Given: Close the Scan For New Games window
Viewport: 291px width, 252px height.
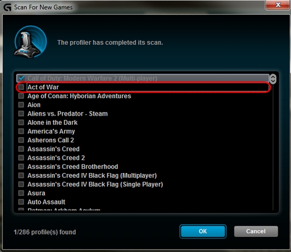Looking at the screenshot, I should point(278,5).
